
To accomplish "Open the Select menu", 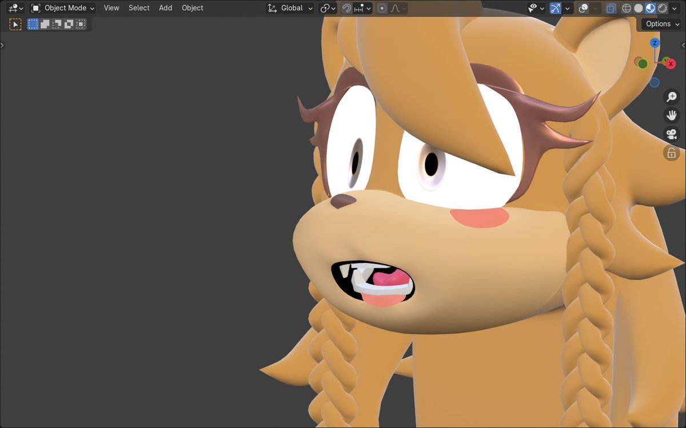I will coord(139,8).
